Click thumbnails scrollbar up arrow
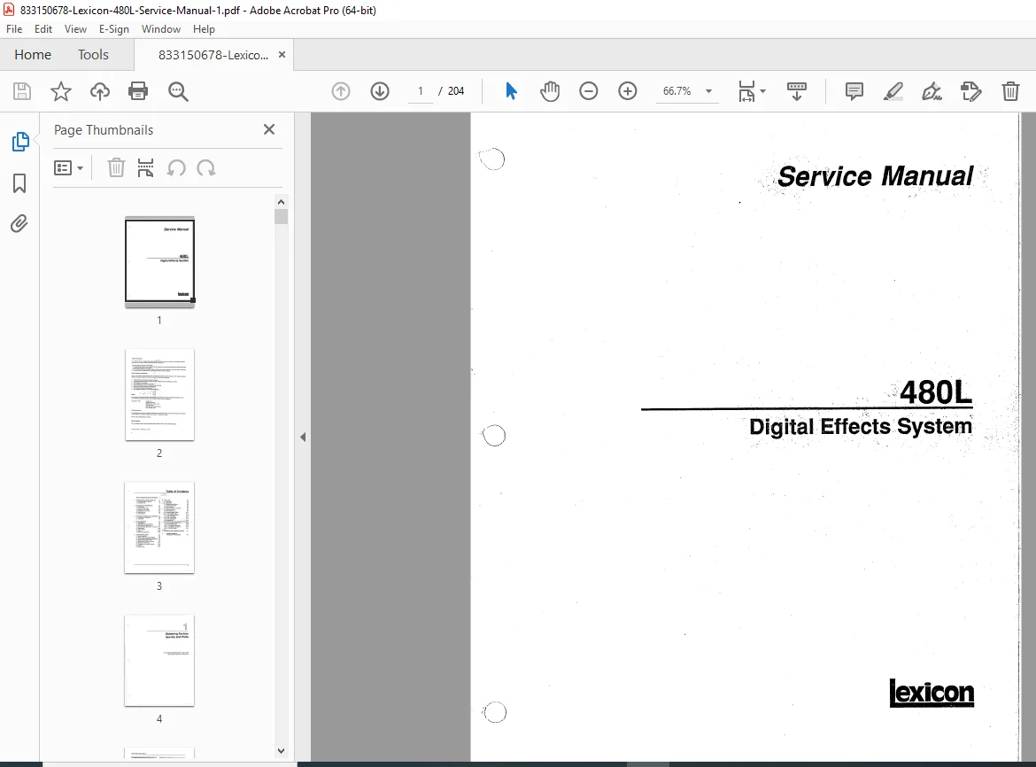Screen dimensions: 1036x767 (281, 202)
